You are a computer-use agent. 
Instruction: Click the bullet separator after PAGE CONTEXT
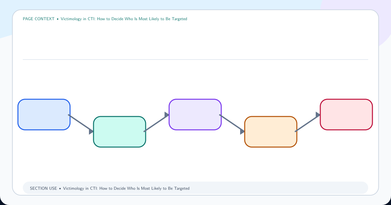click(58, 19)
